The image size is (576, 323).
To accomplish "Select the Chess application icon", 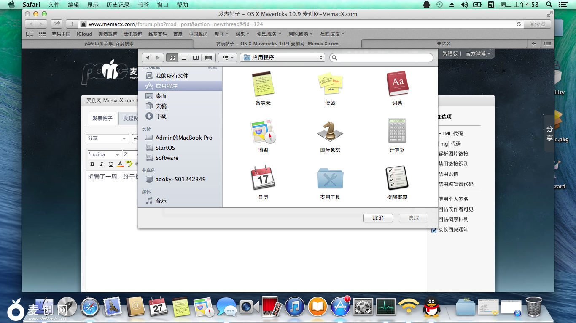I will 330,131.
